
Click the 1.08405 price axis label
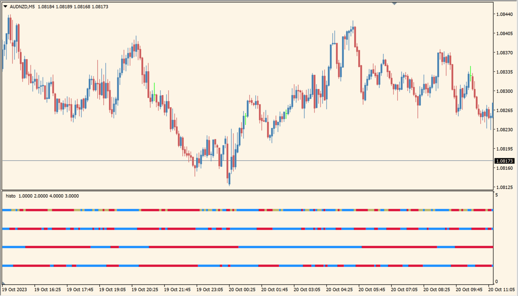(x=504, y=33)
